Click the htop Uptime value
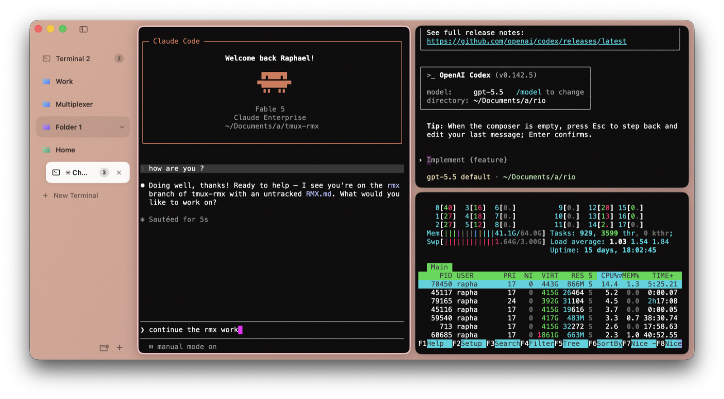Image resolution: width=724 pixels, height=399 pixels. click(619, 250)
